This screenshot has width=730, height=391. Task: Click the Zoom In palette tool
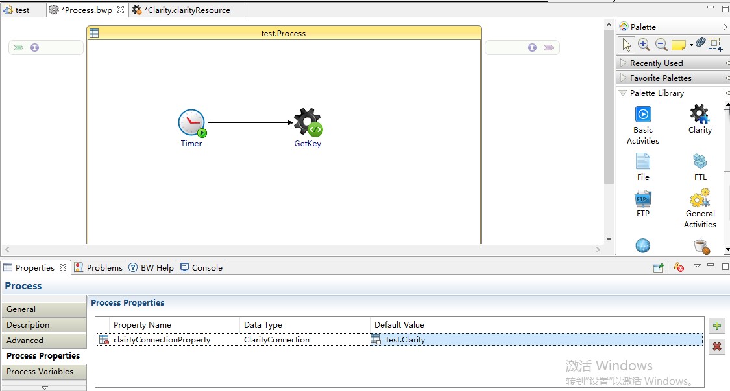click(644, 44)
